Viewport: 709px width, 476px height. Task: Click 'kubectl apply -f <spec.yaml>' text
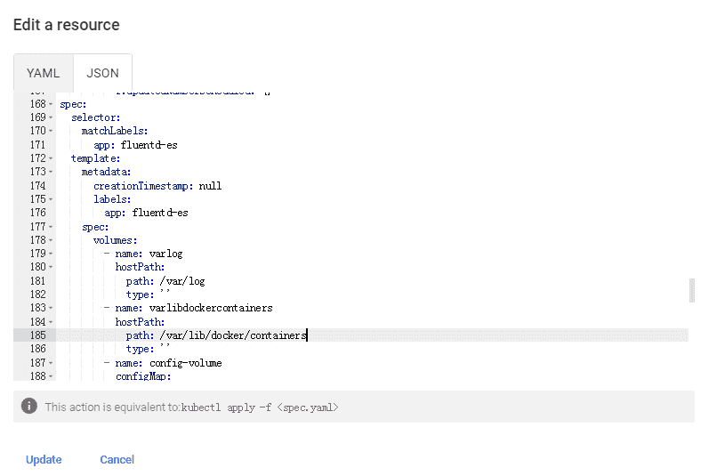pos(260,407)
